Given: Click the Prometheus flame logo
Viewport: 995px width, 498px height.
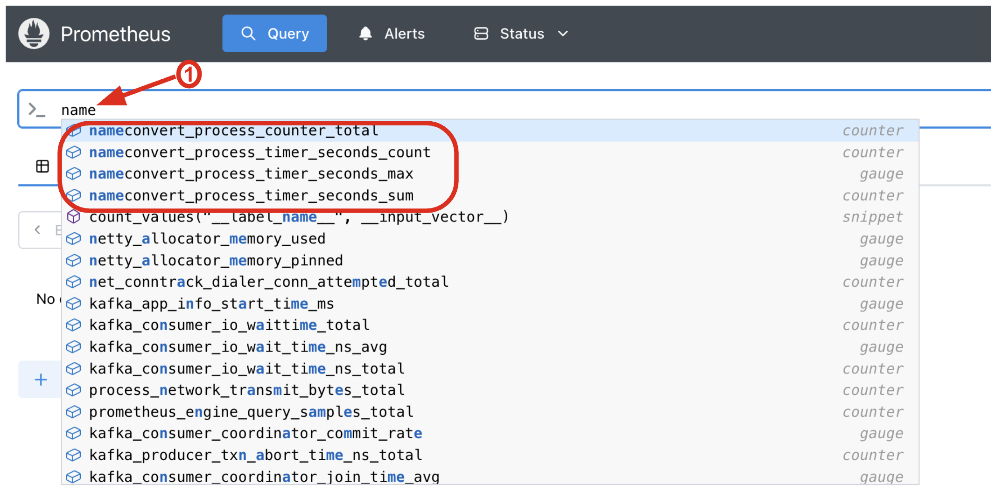Looking at the screenshot, I should [x=34, y=34].
